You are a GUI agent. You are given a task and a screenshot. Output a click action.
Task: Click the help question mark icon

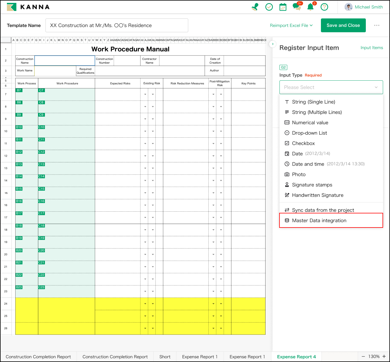(324, 7)
